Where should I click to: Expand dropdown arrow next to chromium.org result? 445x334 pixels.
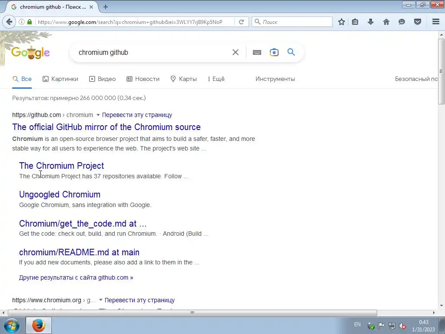coord(100,300)
